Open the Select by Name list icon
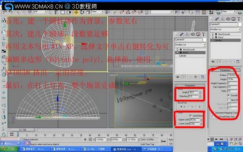 56,13
